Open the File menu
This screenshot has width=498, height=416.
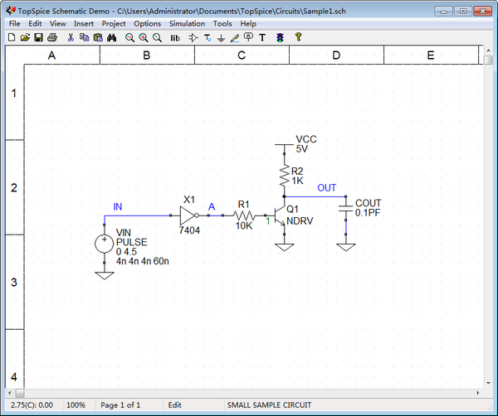14,24
